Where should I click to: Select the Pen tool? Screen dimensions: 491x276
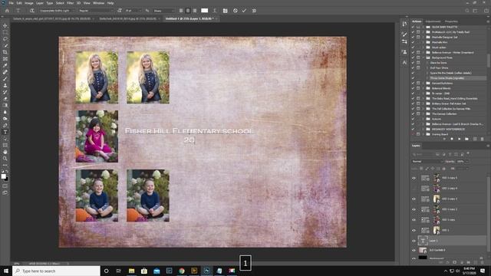pos(5,125)
